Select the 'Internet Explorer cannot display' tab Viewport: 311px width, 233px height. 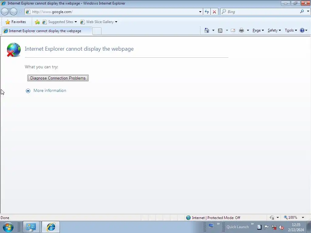(x=47, y=31)
